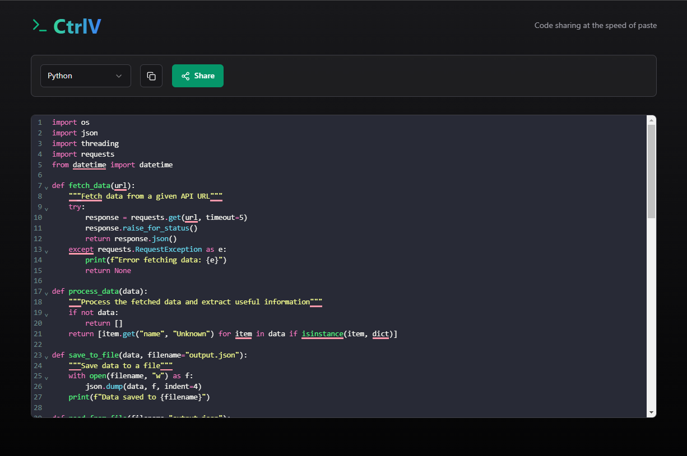The height and width of the screenshot is (456, 687).
Task: Click 'import os' on line 1
Action: pos(71,122)
